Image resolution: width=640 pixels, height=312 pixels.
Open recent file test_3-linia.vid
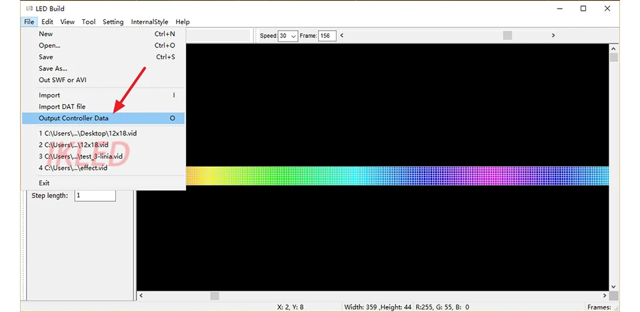[104, 156]
